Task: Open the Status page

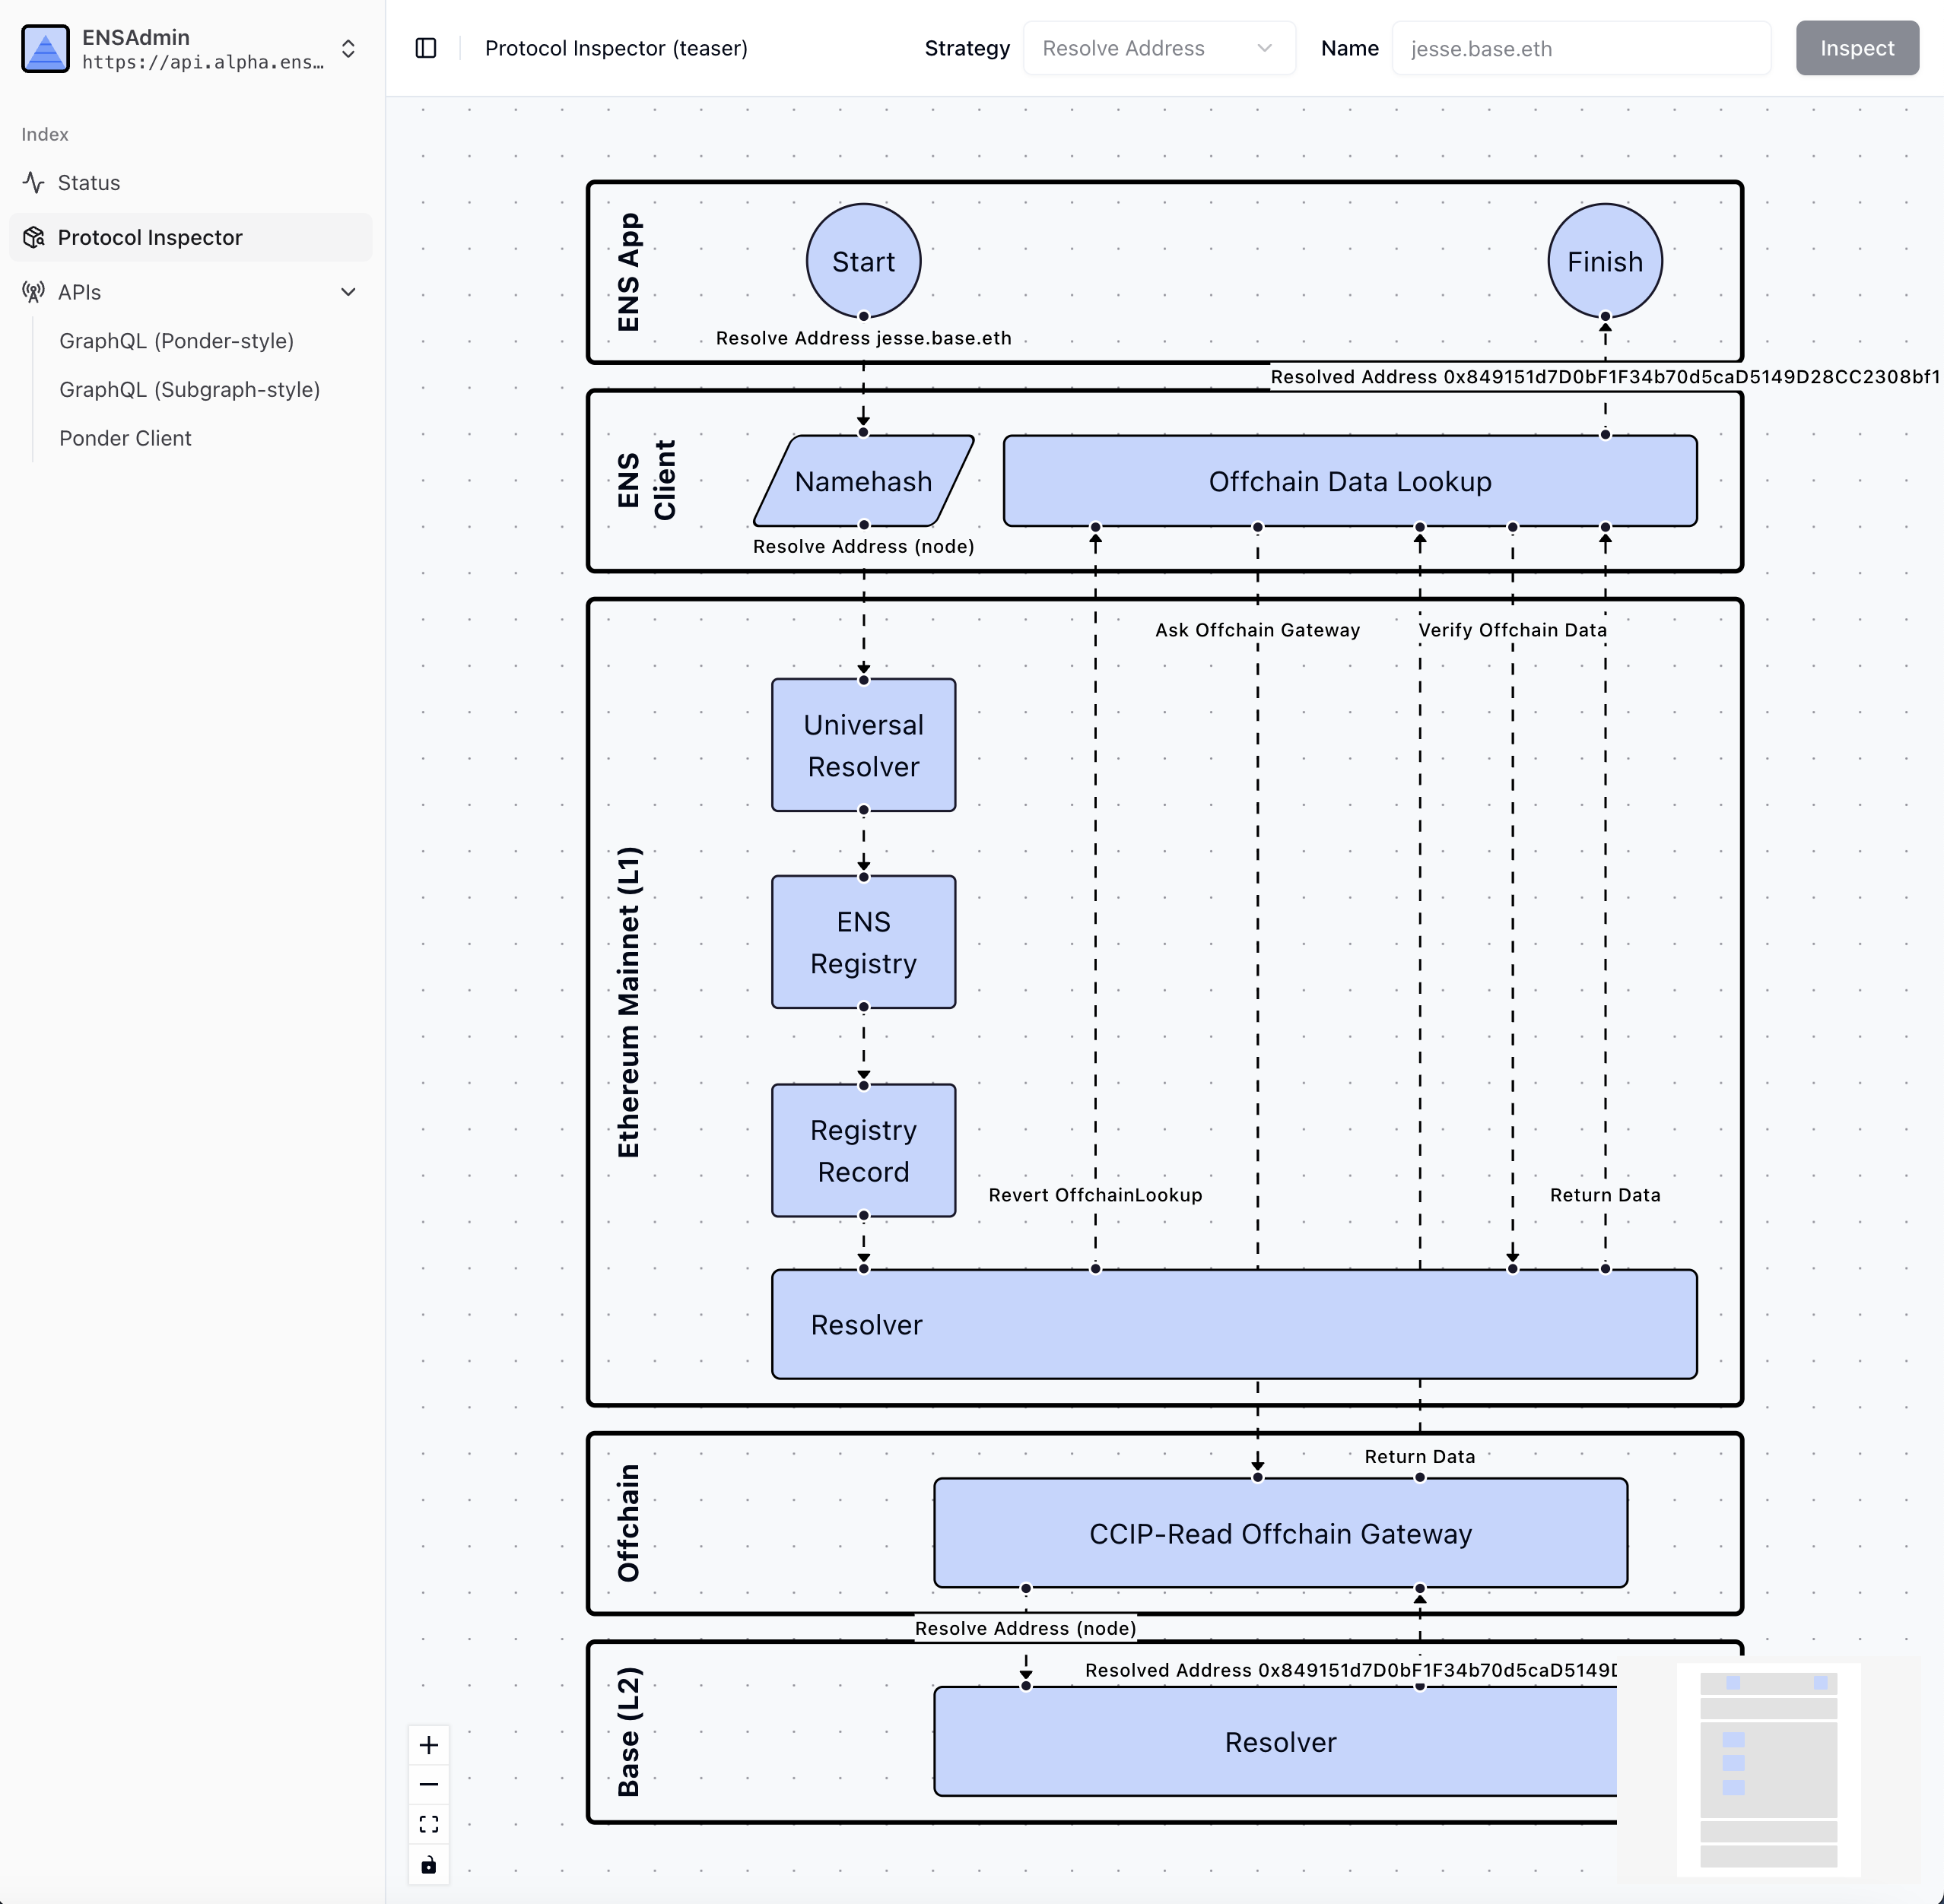Action: click(190, 183)
